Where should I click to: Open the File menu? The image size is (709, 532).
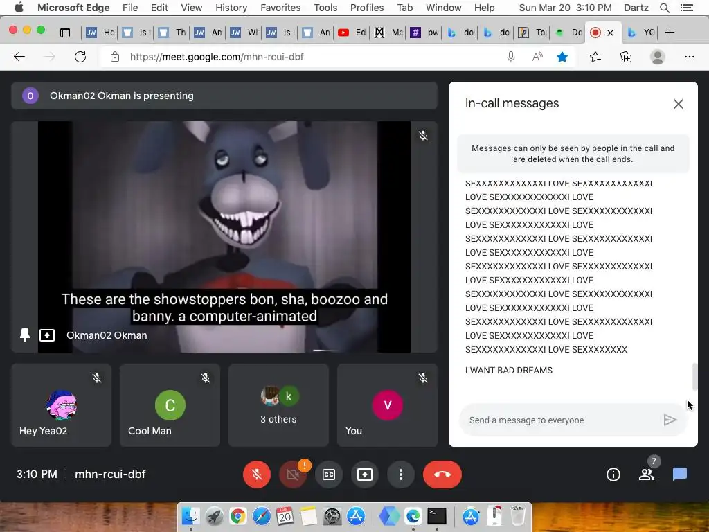tap(130, 8)
